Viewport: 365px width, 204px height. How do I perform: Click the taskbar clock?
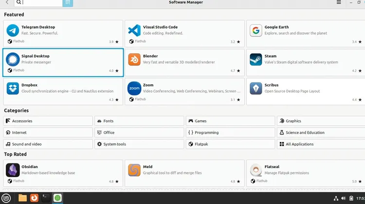pos(361,198)
